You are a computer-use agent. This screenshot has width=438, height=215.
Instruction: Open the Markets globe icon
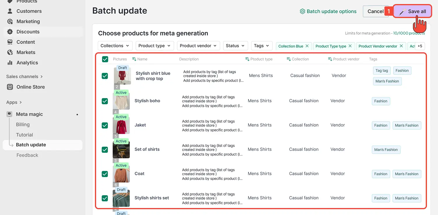10,52
